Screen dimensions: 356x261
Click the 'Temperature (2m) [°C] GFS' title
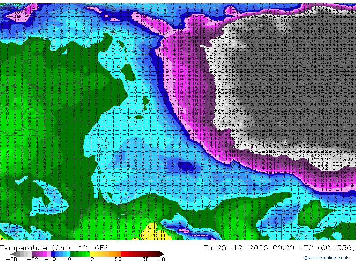click(x=54, y=247)
